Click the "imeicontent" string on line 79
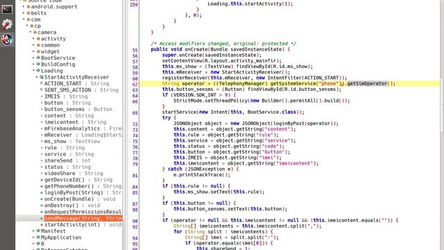Image resolution: width=444 pixels, height=250 pixels. (294, 163)
